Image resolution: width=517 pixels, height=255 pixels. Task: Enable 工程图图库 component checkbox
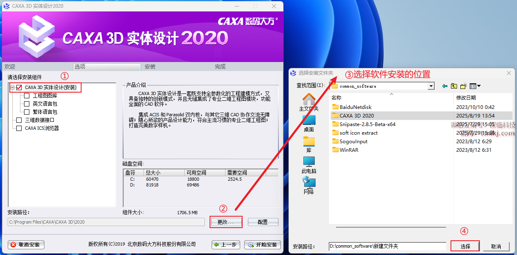(x=27, y=96)
